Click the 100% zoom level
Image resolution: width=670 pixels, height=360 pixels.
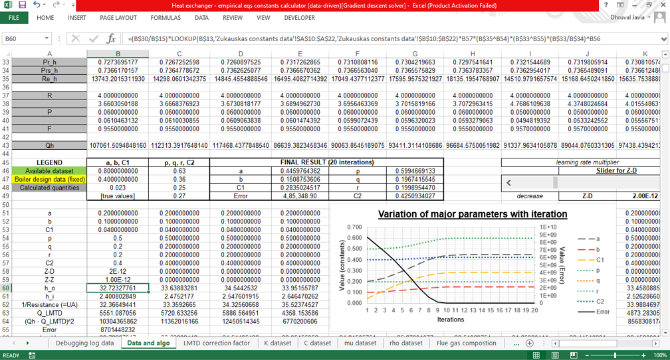click(x=659, y=355)
